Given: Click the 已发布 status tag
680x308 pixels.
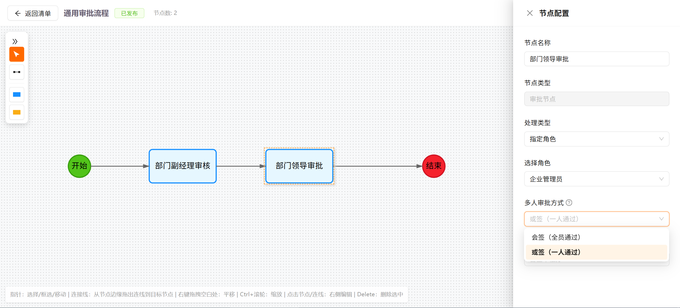Looking at the screenshot, I should tap(129, 13).
